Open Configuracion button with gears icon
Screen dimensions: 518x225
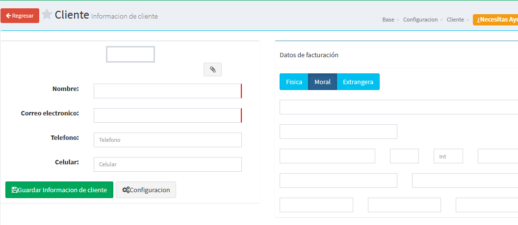[x=146, y=190]
